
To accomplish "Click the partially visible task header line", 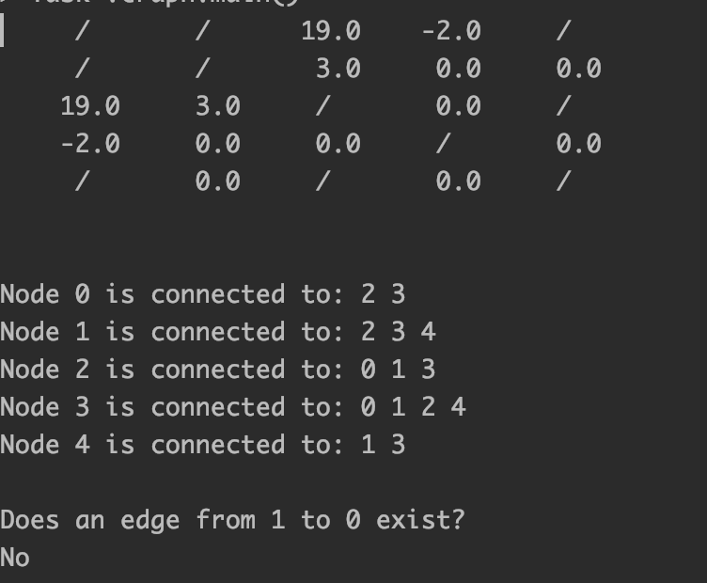I will pyautogui.click(x=166, y=2).
